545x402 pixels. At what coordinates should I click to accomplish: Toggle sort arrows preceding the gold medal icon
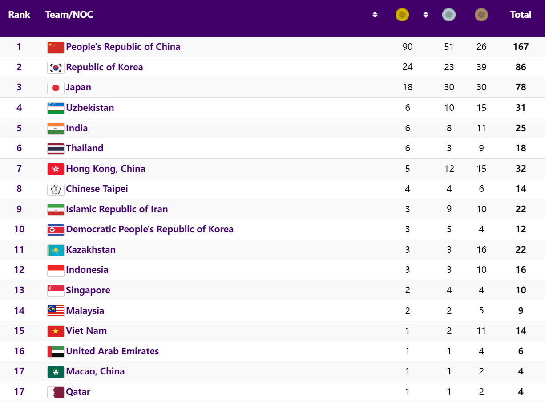coord(375,15)
